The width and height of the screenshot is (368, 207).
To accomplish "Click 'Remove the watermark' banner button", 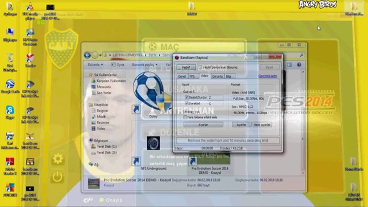I will (228, 141).
